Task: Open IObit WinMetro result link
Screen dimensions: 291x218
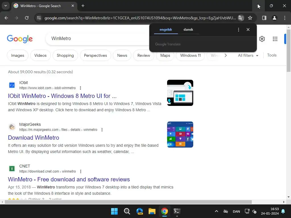Action: (62, 96)
